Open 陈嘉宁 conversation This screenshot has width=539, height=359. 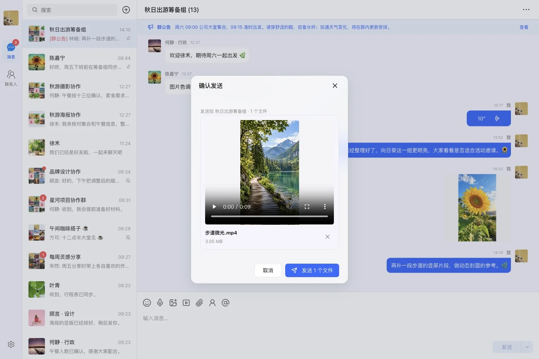[x=79, y=62]
